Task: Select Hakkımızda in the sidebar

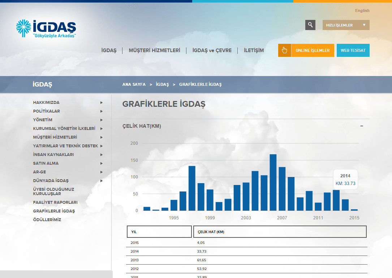Action: (46, 102)
